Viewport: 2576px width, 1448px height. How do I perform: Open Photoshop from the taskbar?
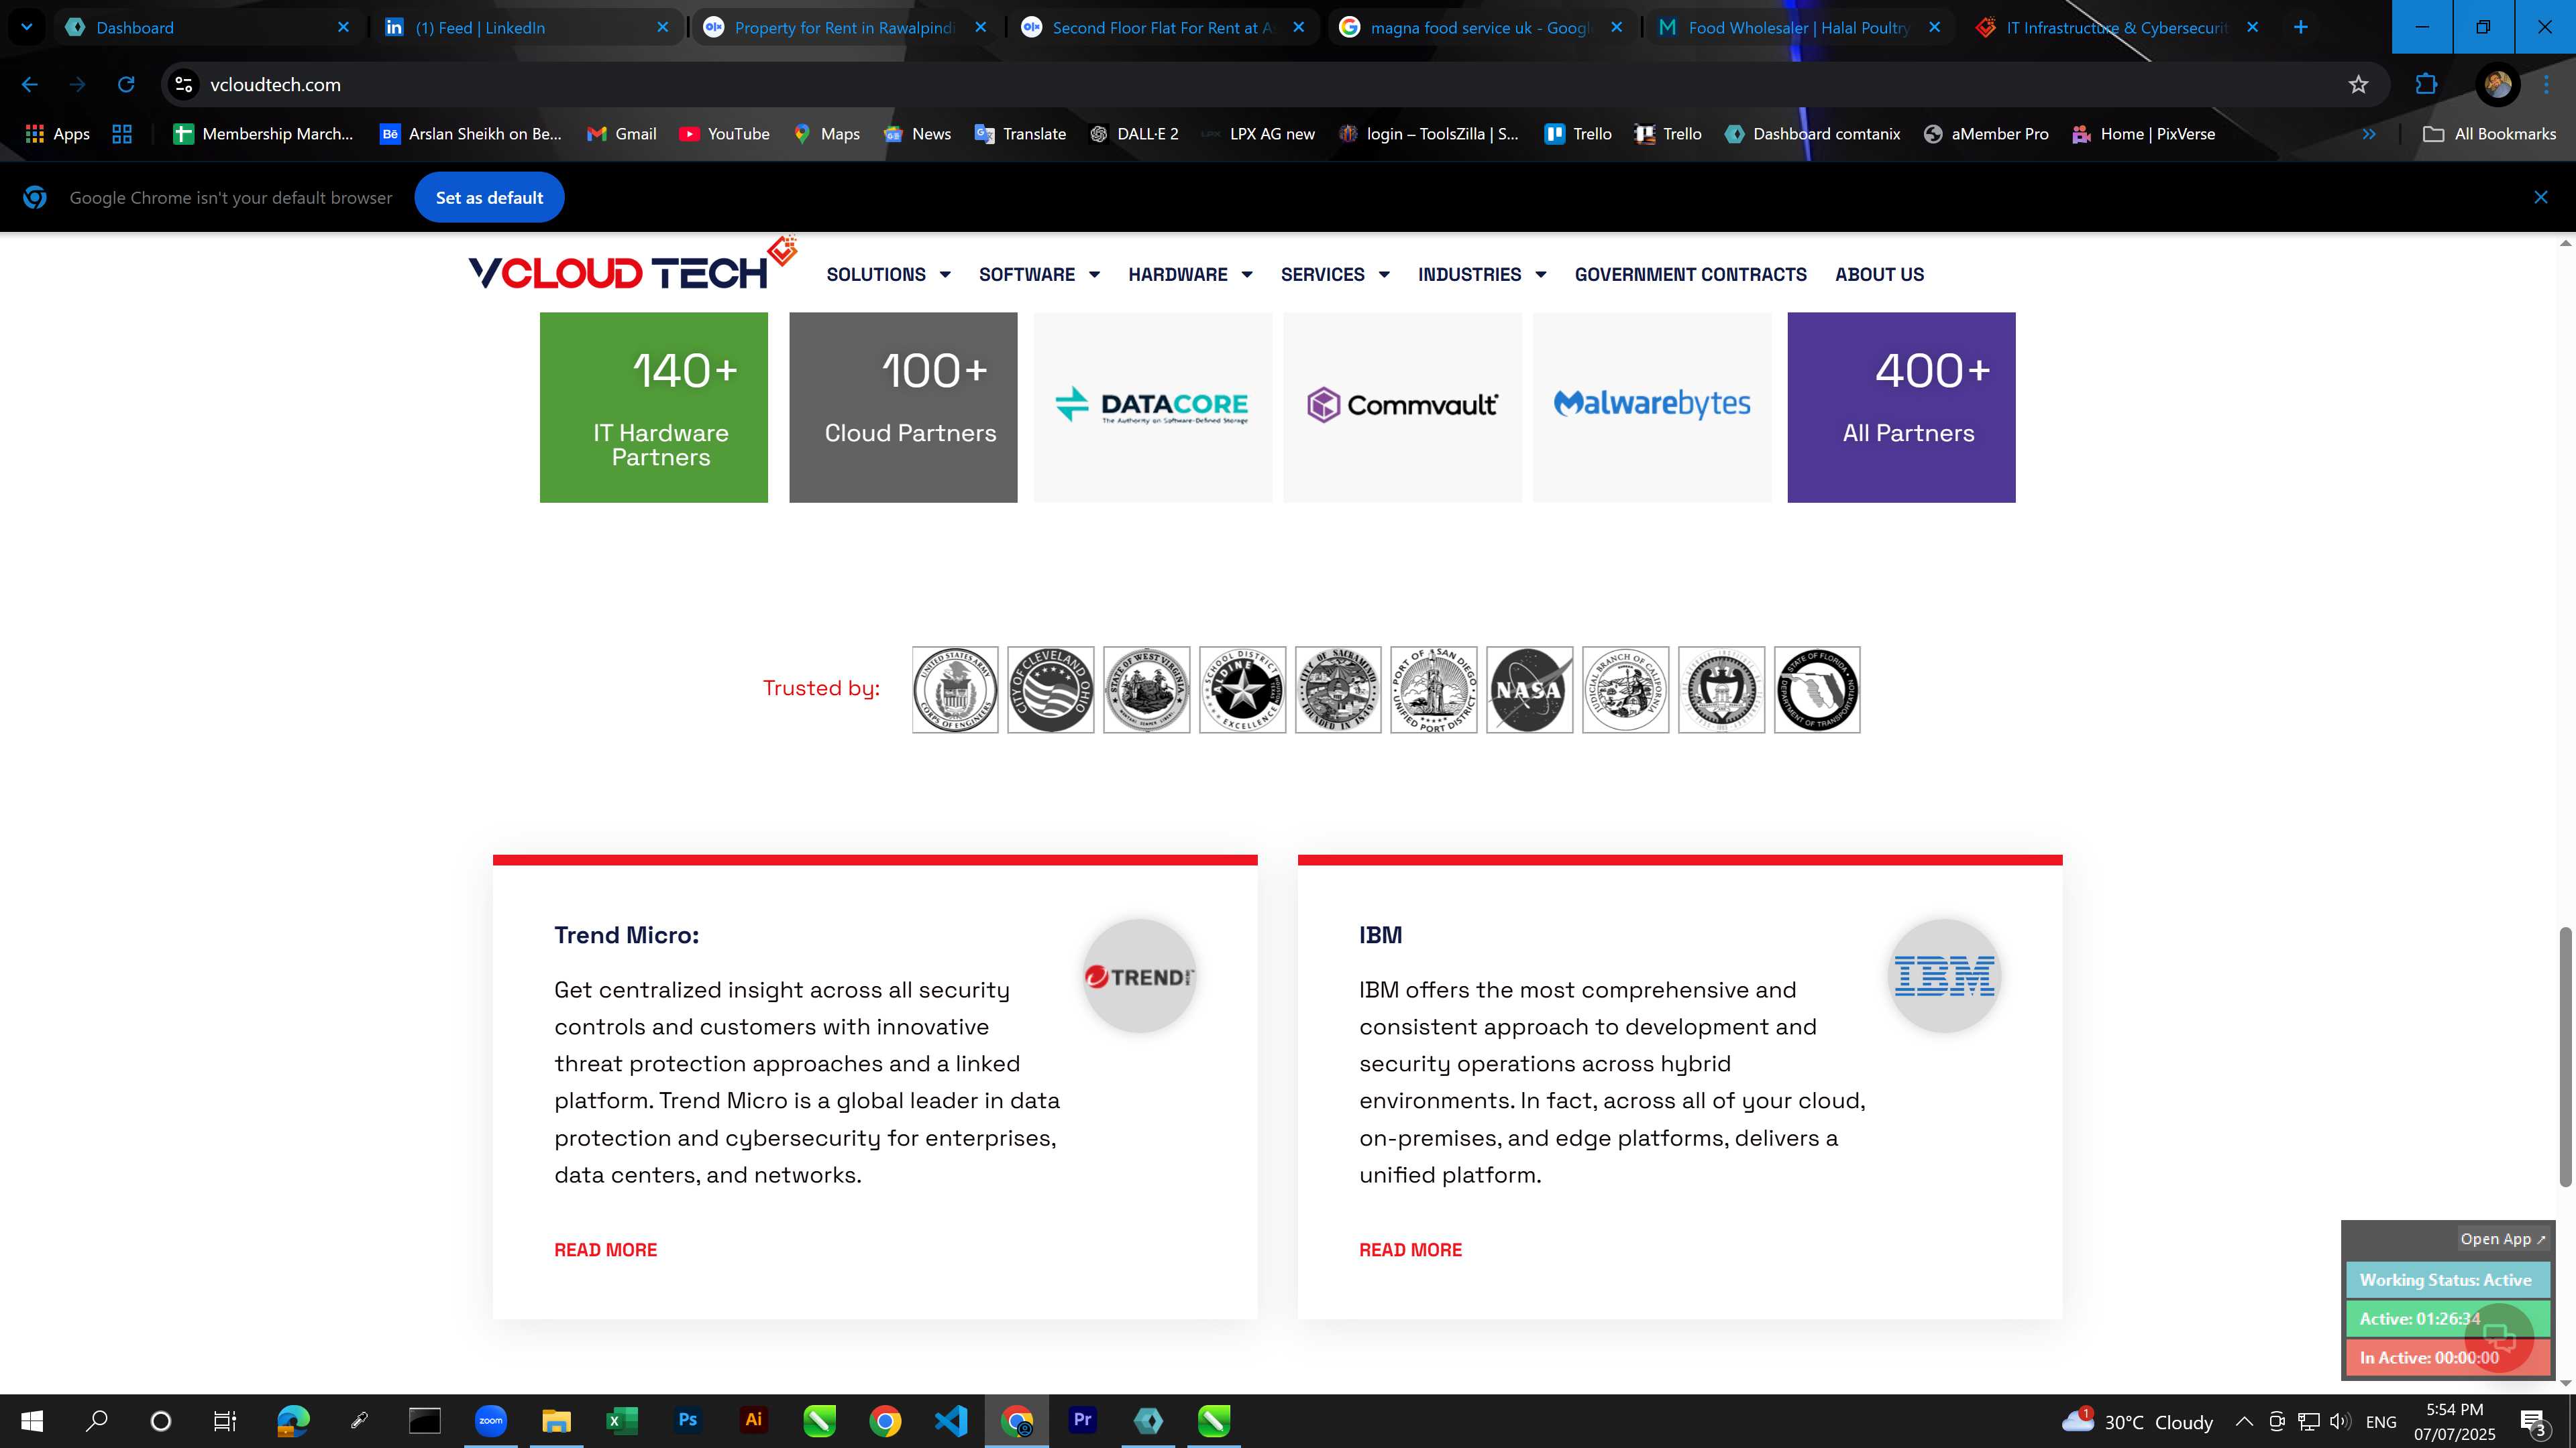tap(687, 1420)
